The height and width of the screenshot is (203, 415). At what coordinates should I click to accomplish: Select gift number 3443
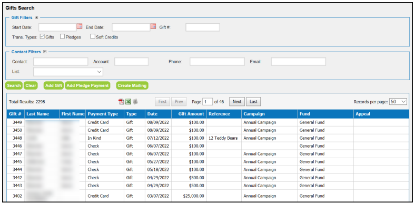pos(17,186)
